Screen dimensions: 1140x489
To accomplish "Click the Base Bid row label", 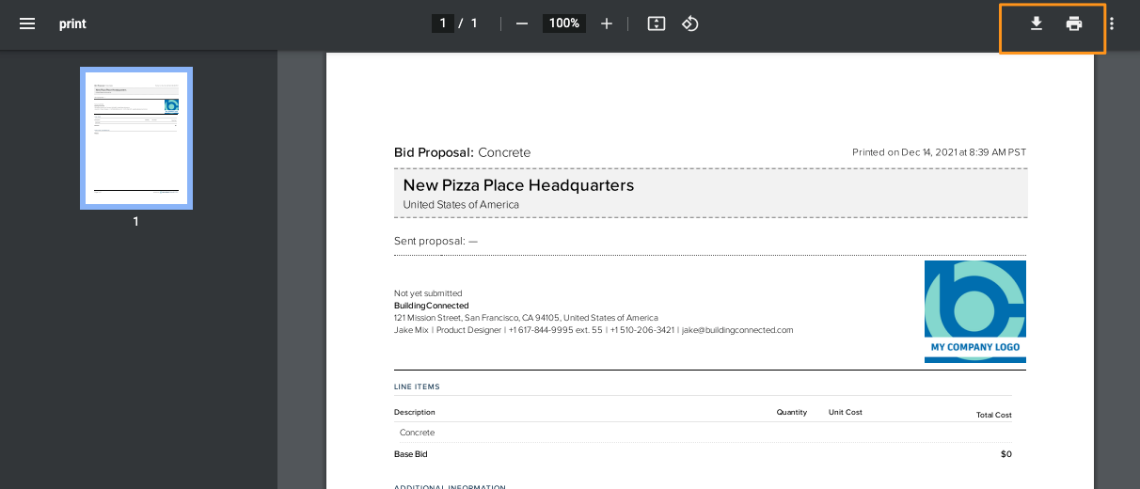I will [411, 454].
